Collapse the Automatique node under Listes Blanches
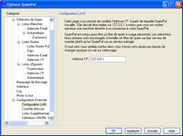The image size is (183, 136). (24, 33)
